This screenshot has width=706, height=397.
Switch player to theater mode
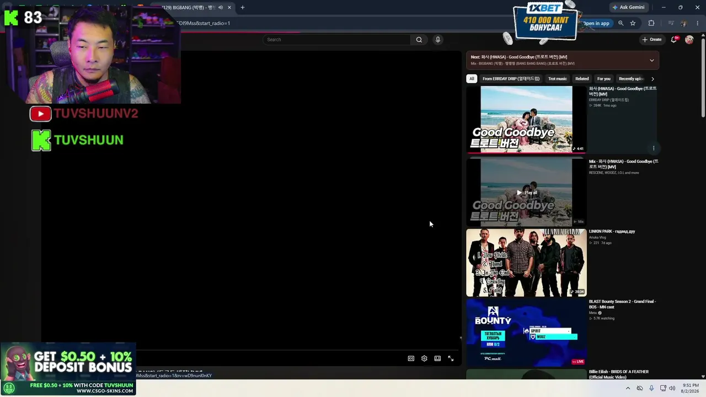[x=437, y=358]
